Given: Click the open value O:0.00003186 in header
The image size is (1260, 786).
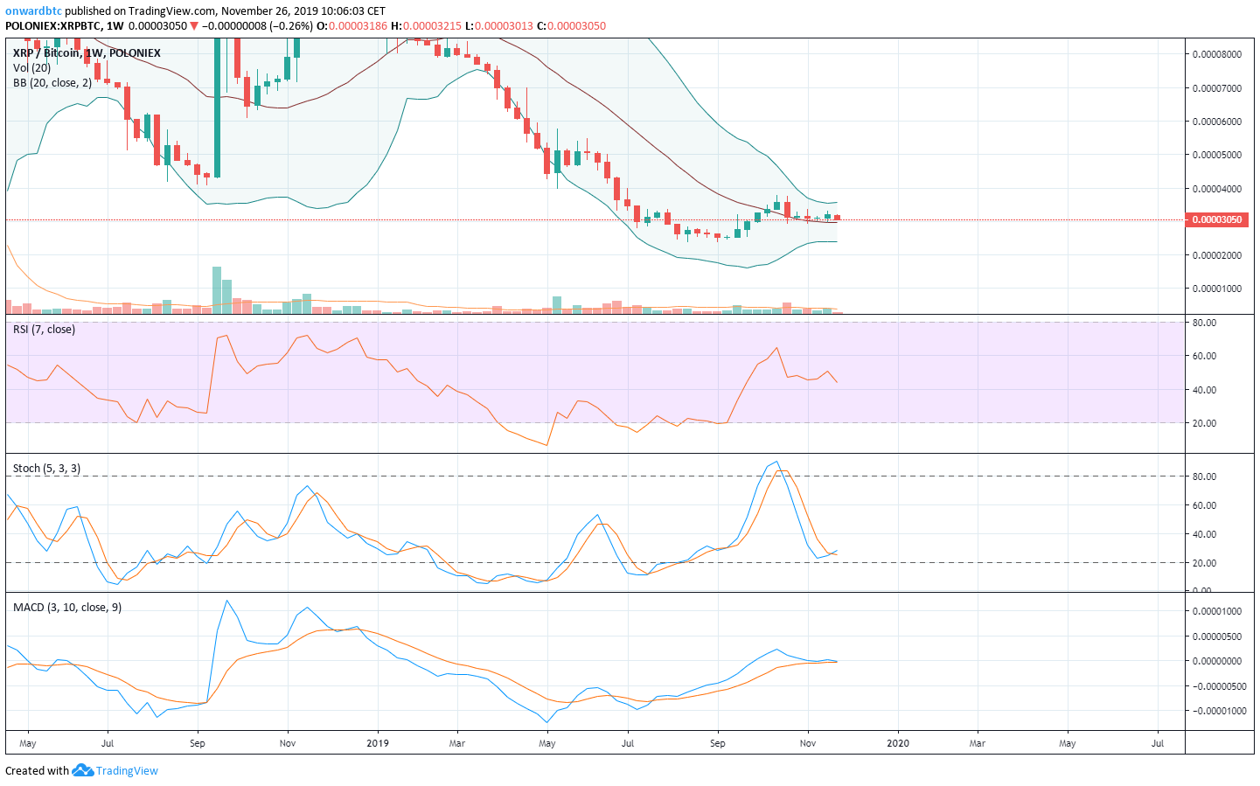Looking at the screenshot, I should tap(352, 25).
